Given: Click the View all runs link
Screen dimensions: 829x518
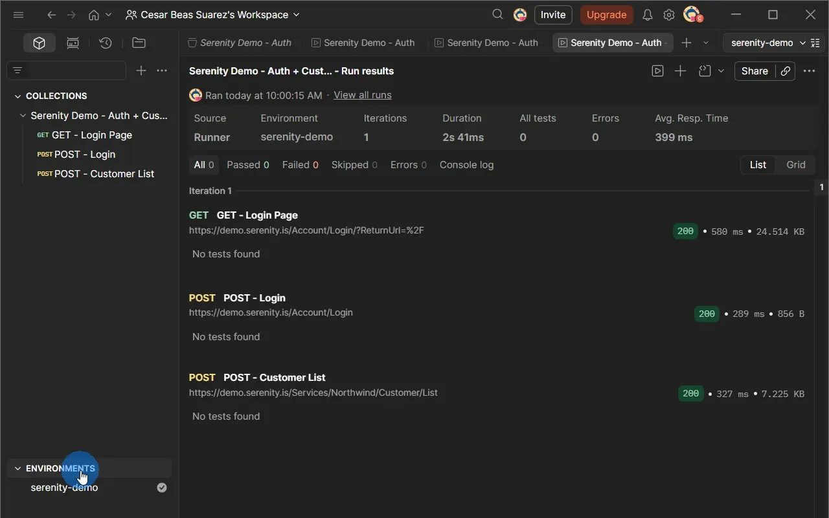Looking at the screenshot, I should tap(362, 94).
